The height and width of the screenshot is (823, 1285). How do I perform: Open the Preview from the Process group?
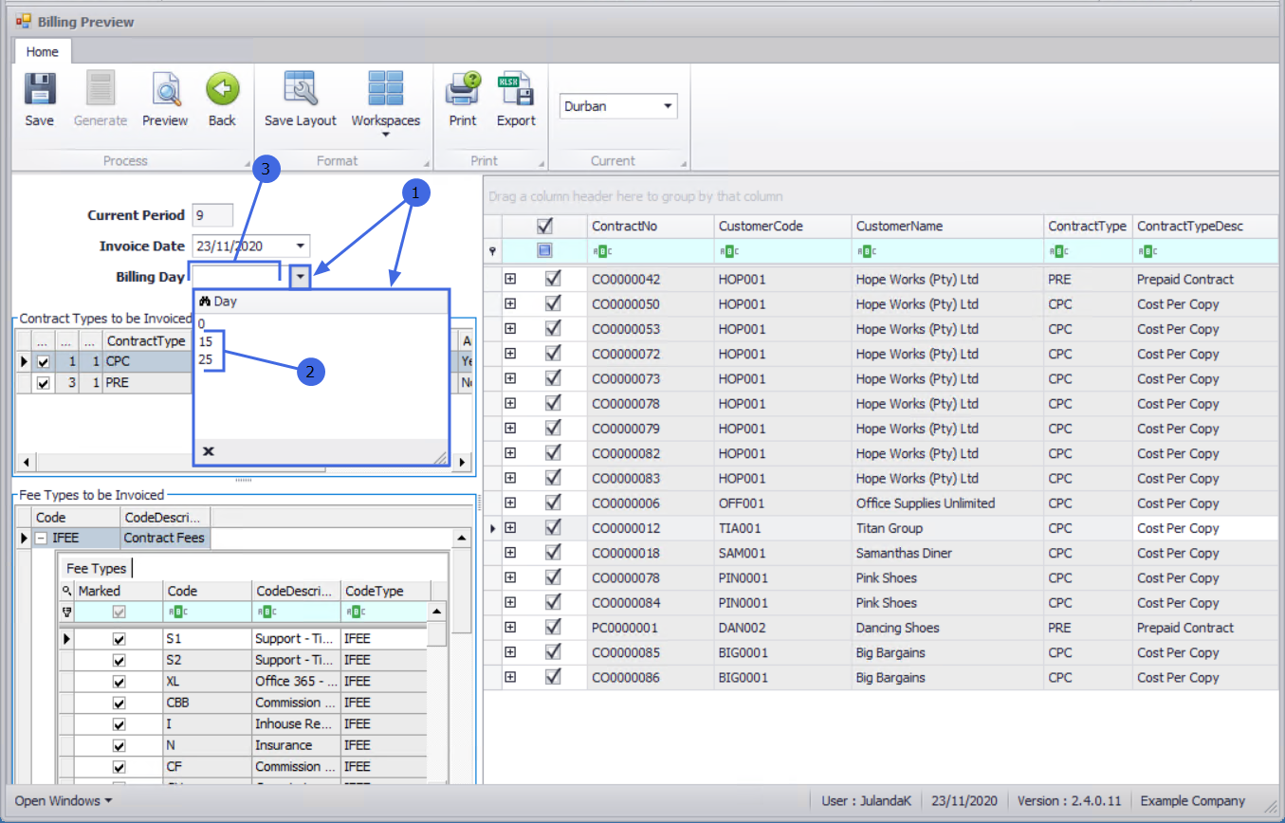point(165,100)
